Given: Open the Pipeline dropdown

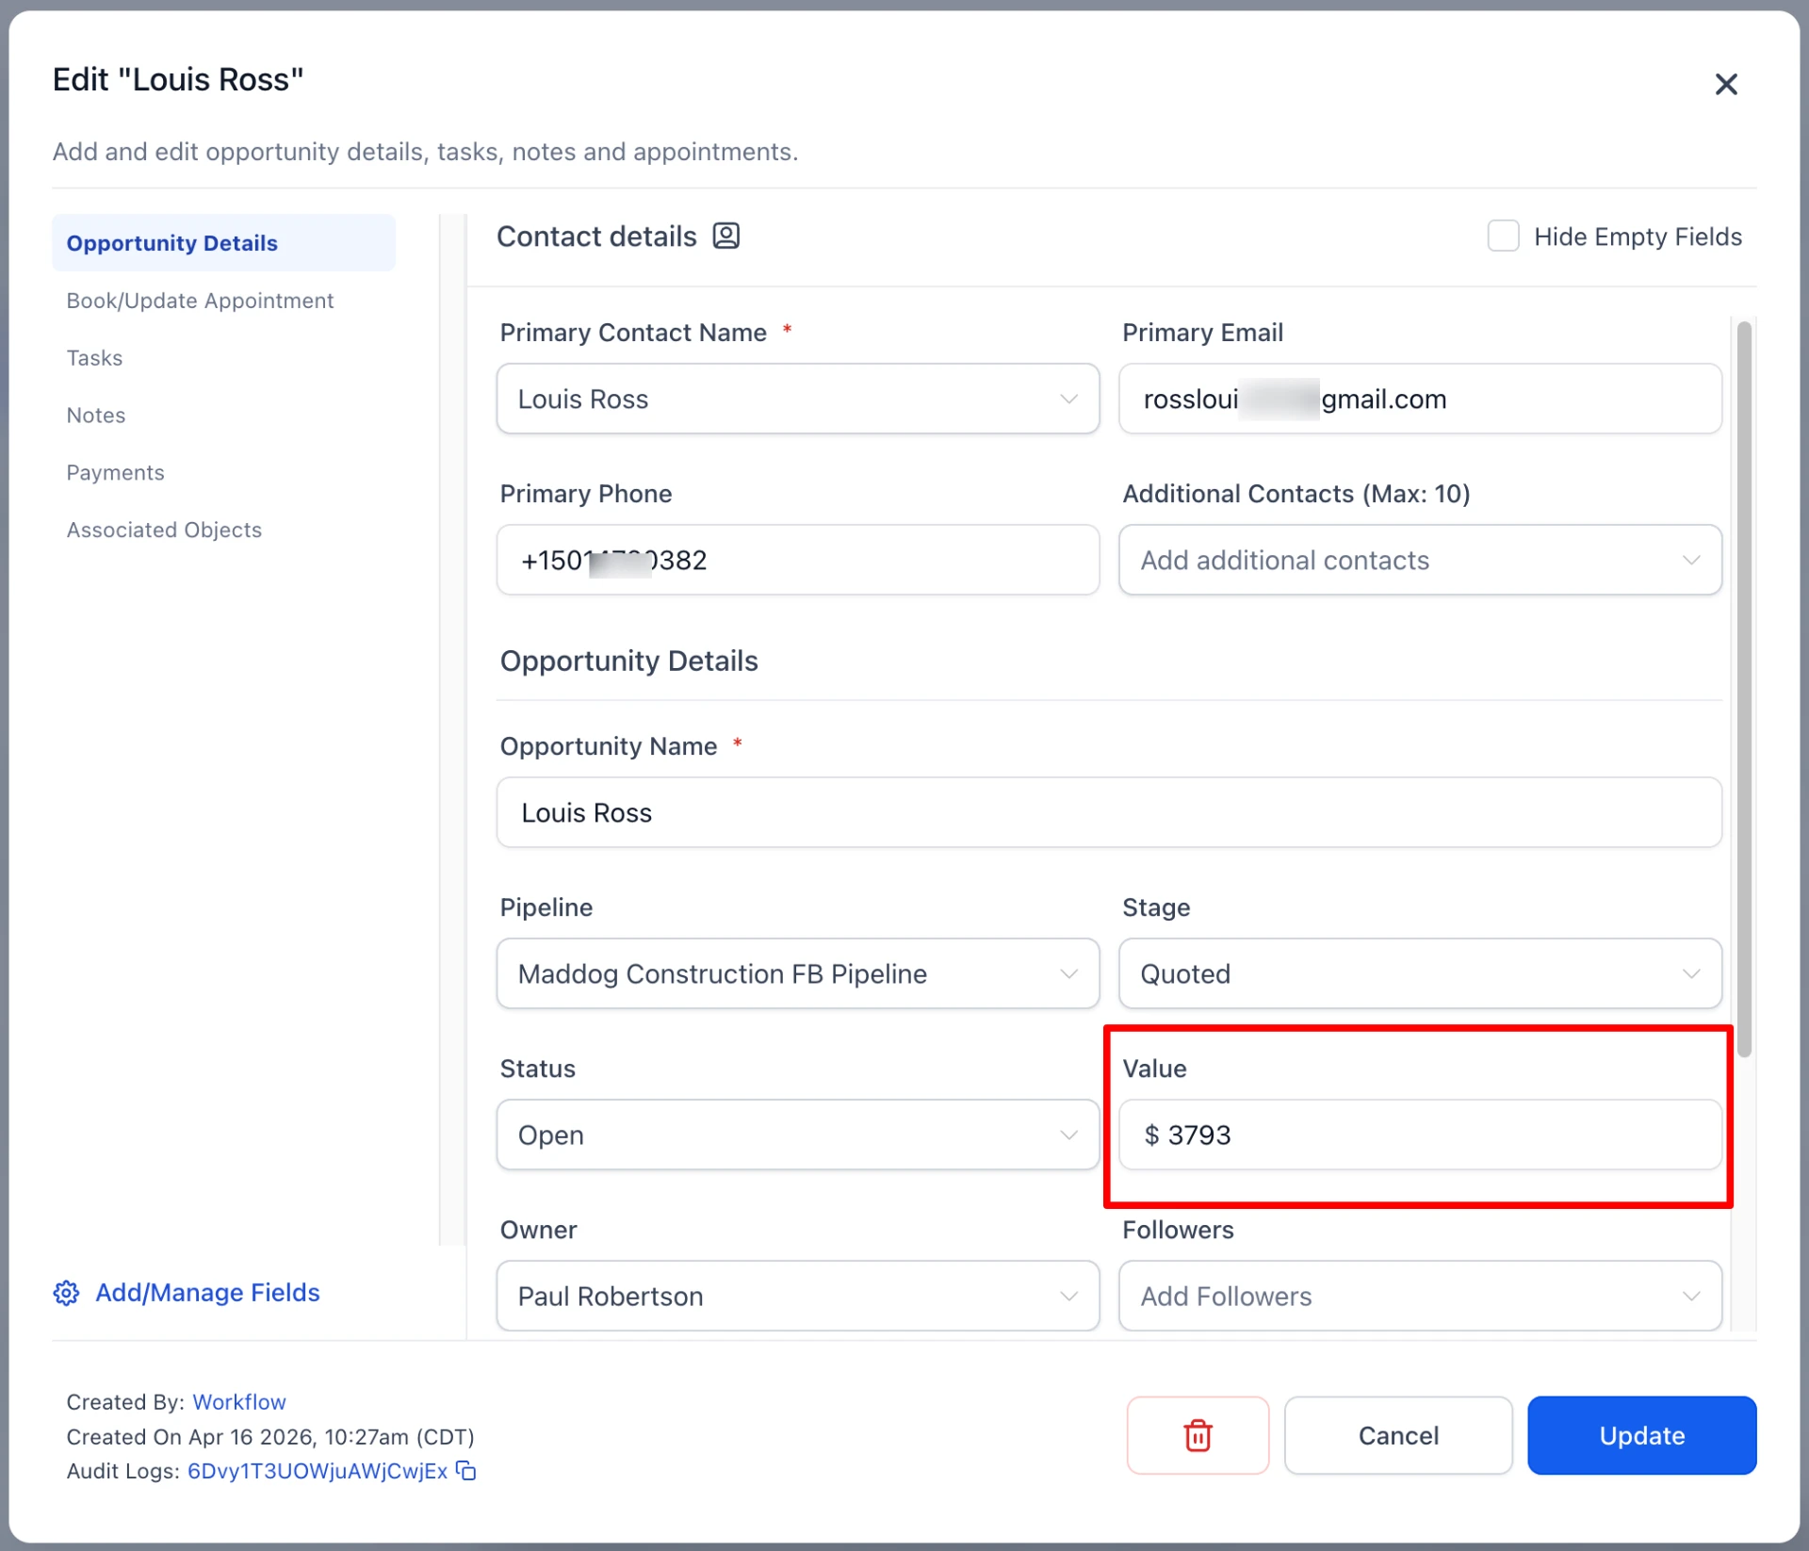Looking at the screenshot, I should 798,973.
